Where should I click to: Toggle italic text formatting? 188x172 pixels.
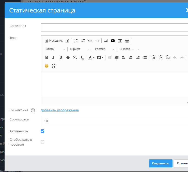54,57
